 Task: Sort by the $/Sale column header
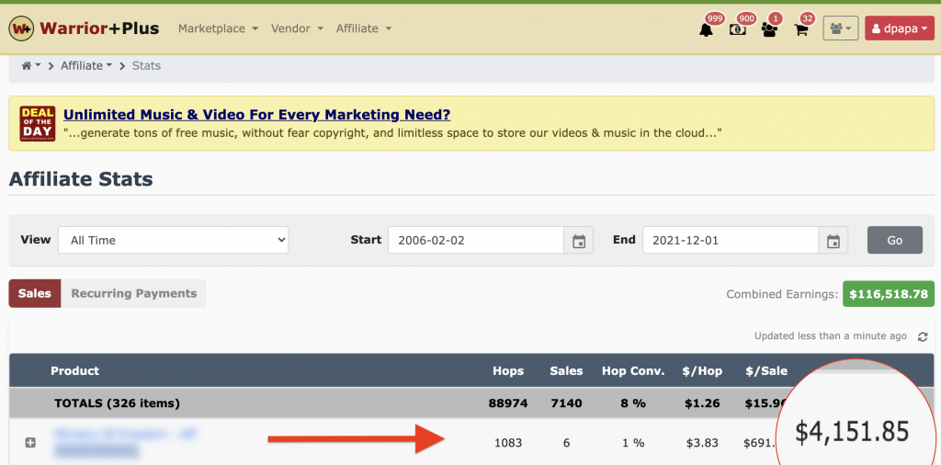click(x=766, y=370)
